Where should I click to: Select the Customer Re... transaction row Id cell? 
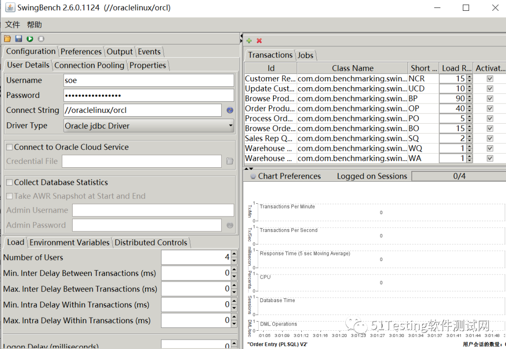(270, 78)
